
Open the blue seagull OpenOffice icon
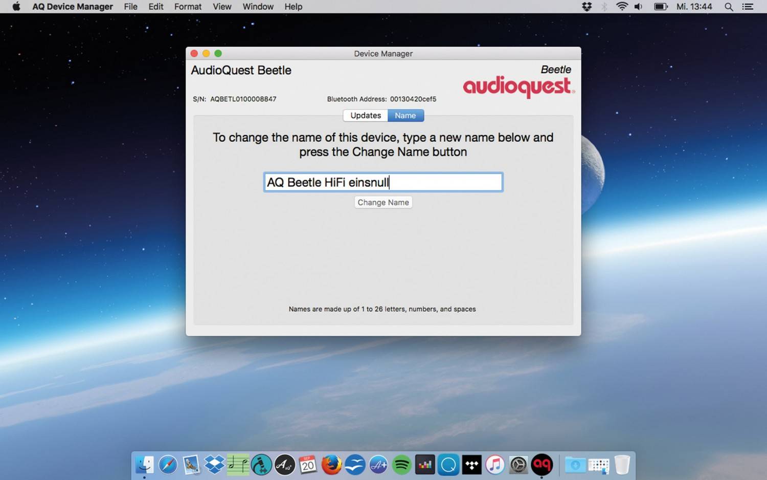(355, 465)
